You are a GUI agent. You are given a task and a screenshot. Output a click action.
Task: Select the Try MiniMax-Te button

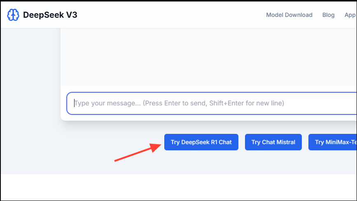(x=333, y=142)
